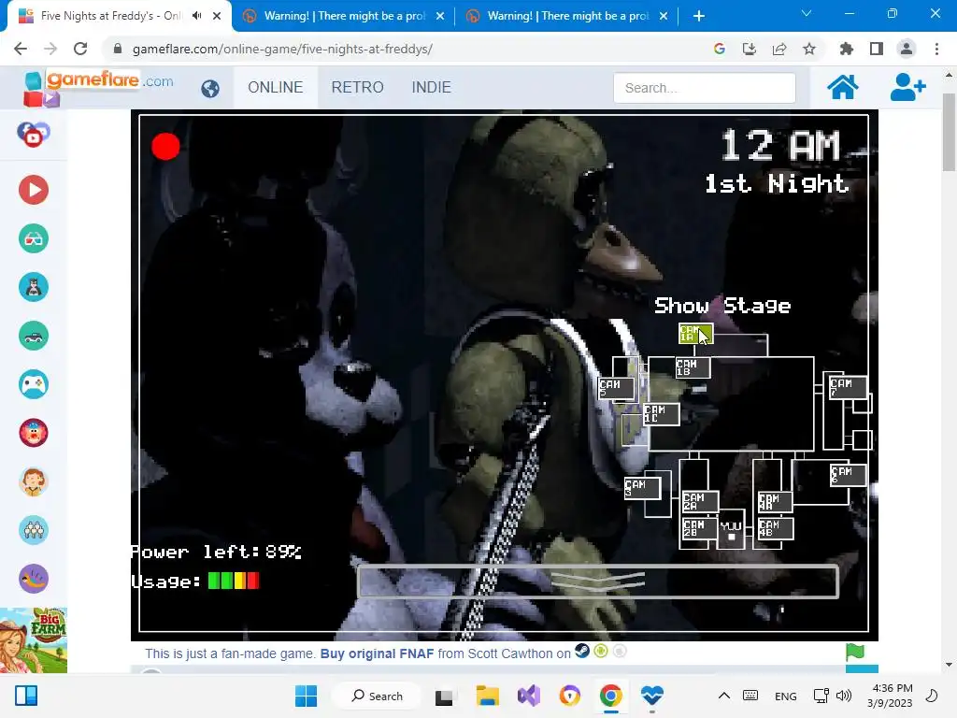Viewport: 957px width, 718px height.
Task: Open the red play videos sidebar icon
Action: [x=34, y=190]
